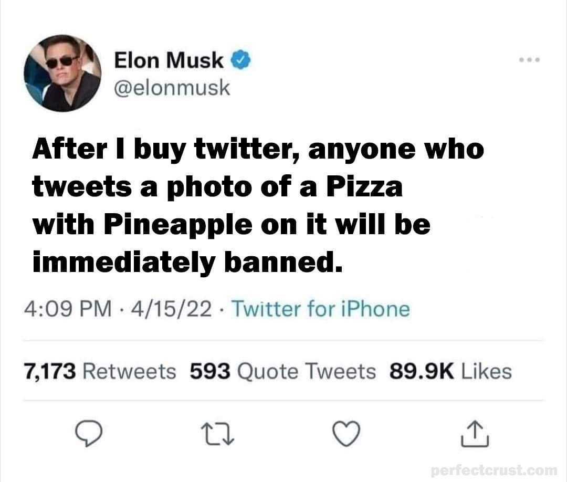Click the 'After I buy twitter' text line
Screen dimensions: 567x482
pos(257,150)
